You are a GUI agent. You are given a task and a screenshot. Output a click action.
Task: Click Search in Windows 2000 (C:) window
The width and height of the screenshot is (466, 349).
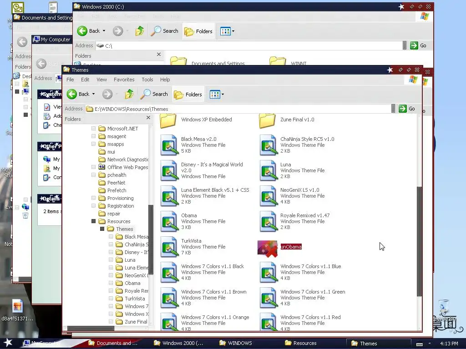pyautogui.click(x=165, y=31)
